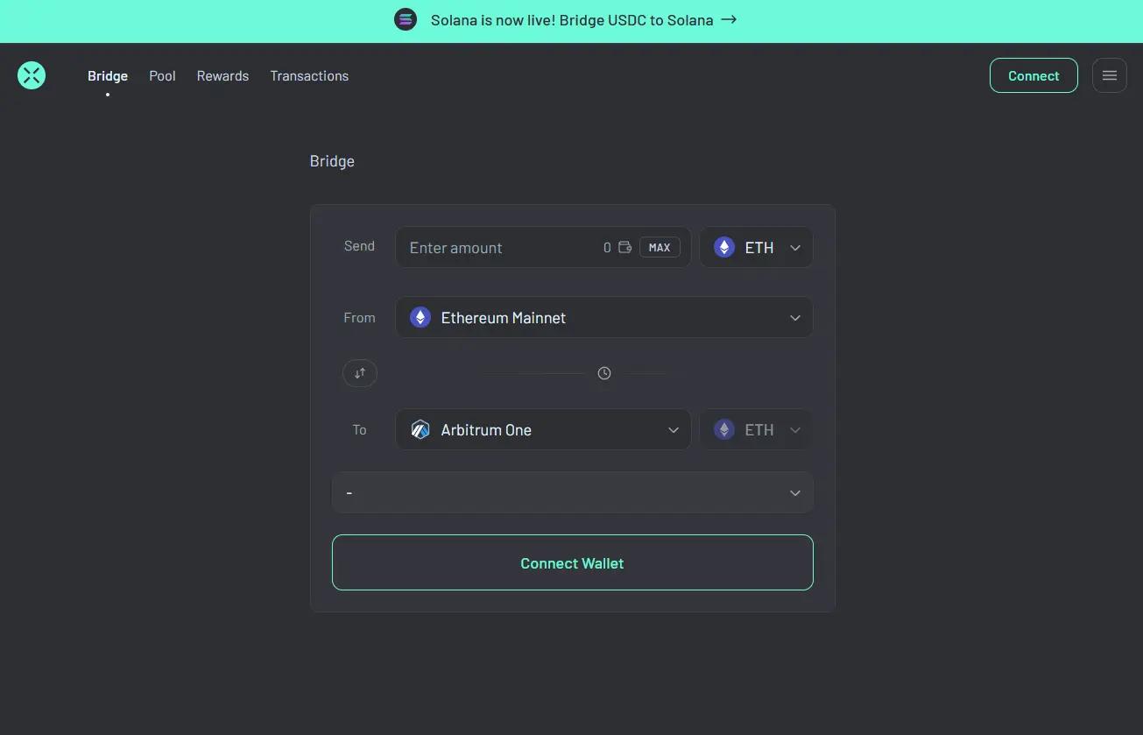The height and width of the screenshot is (735, 1143).
Task: Click the Across logo icon
Action: point(32,75)
